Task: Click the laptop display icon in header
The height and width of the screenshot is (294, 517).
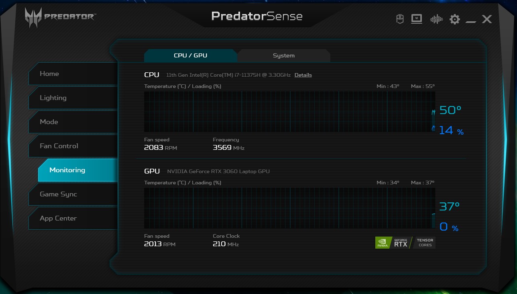Action: 417,19
